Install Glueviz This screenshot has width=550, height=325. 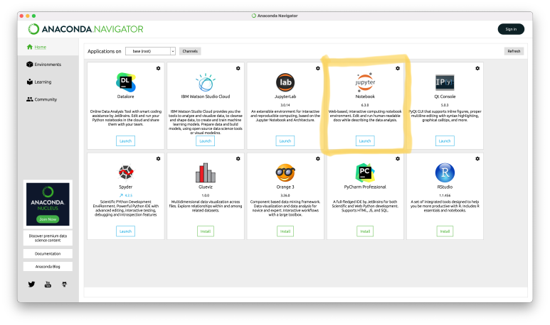click(205, 231)
